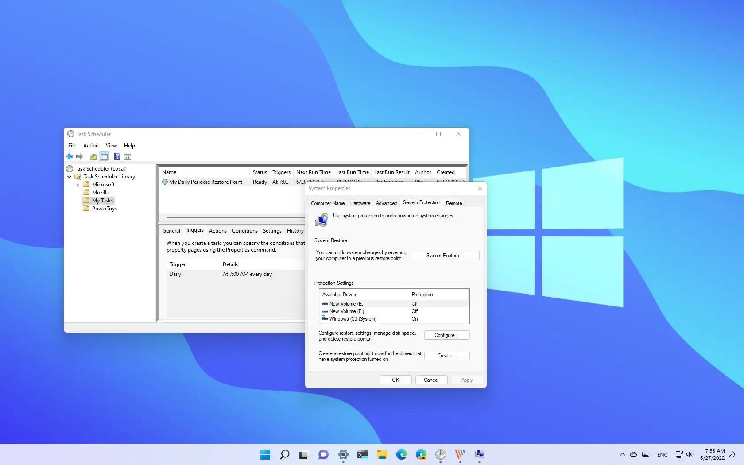The image size is (744, 465).
Task: Select the My Daily Periodic Restore Point task
Action: click(206, 182)
